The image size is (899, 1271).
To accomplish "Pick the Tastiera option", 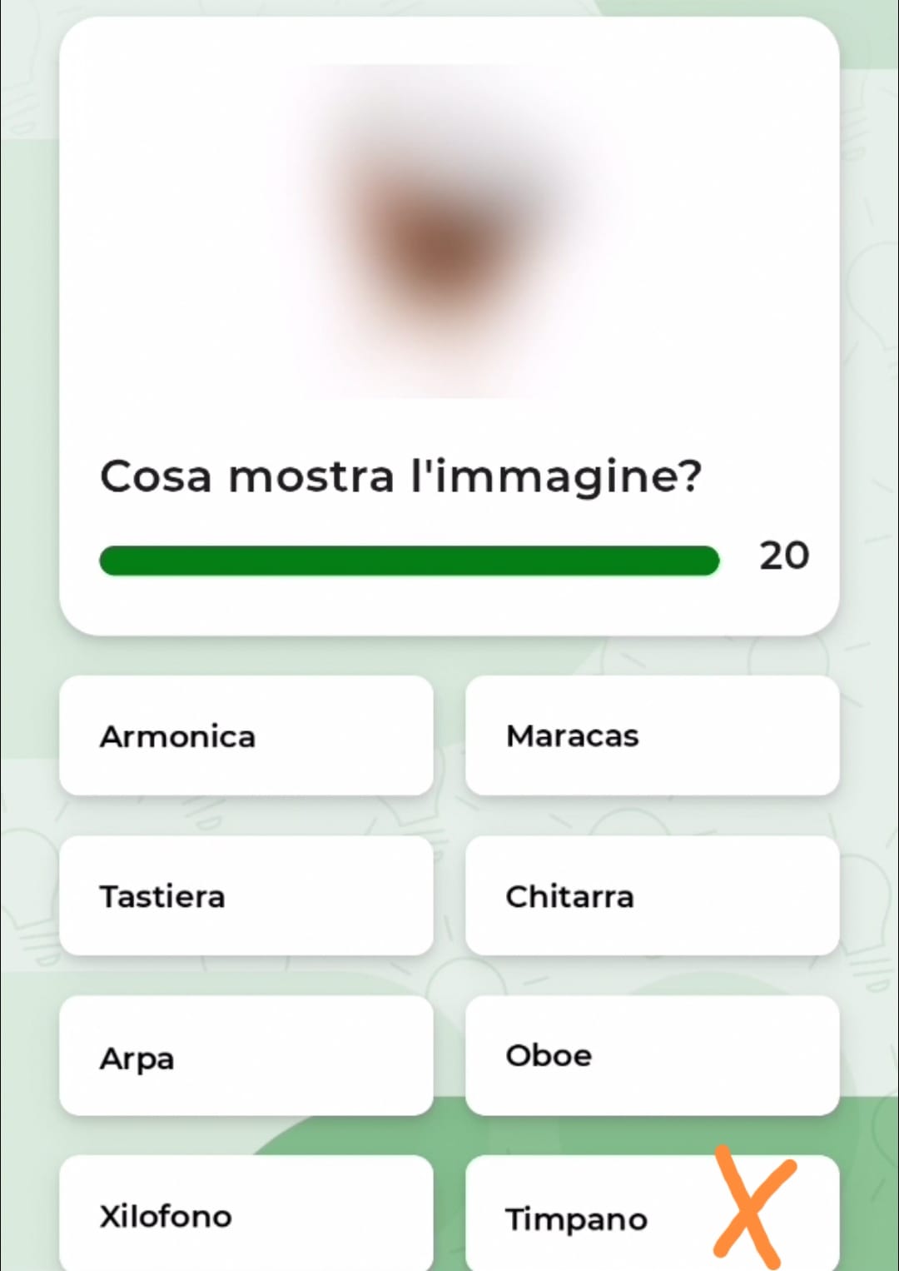I will (246, 895).
